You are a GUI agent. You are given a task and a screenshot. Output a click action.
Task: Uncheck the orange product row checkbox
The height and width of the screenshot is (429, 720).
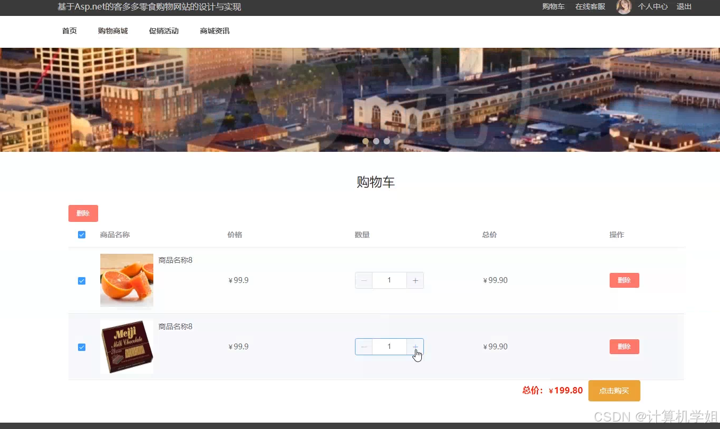tap(82, 281)
